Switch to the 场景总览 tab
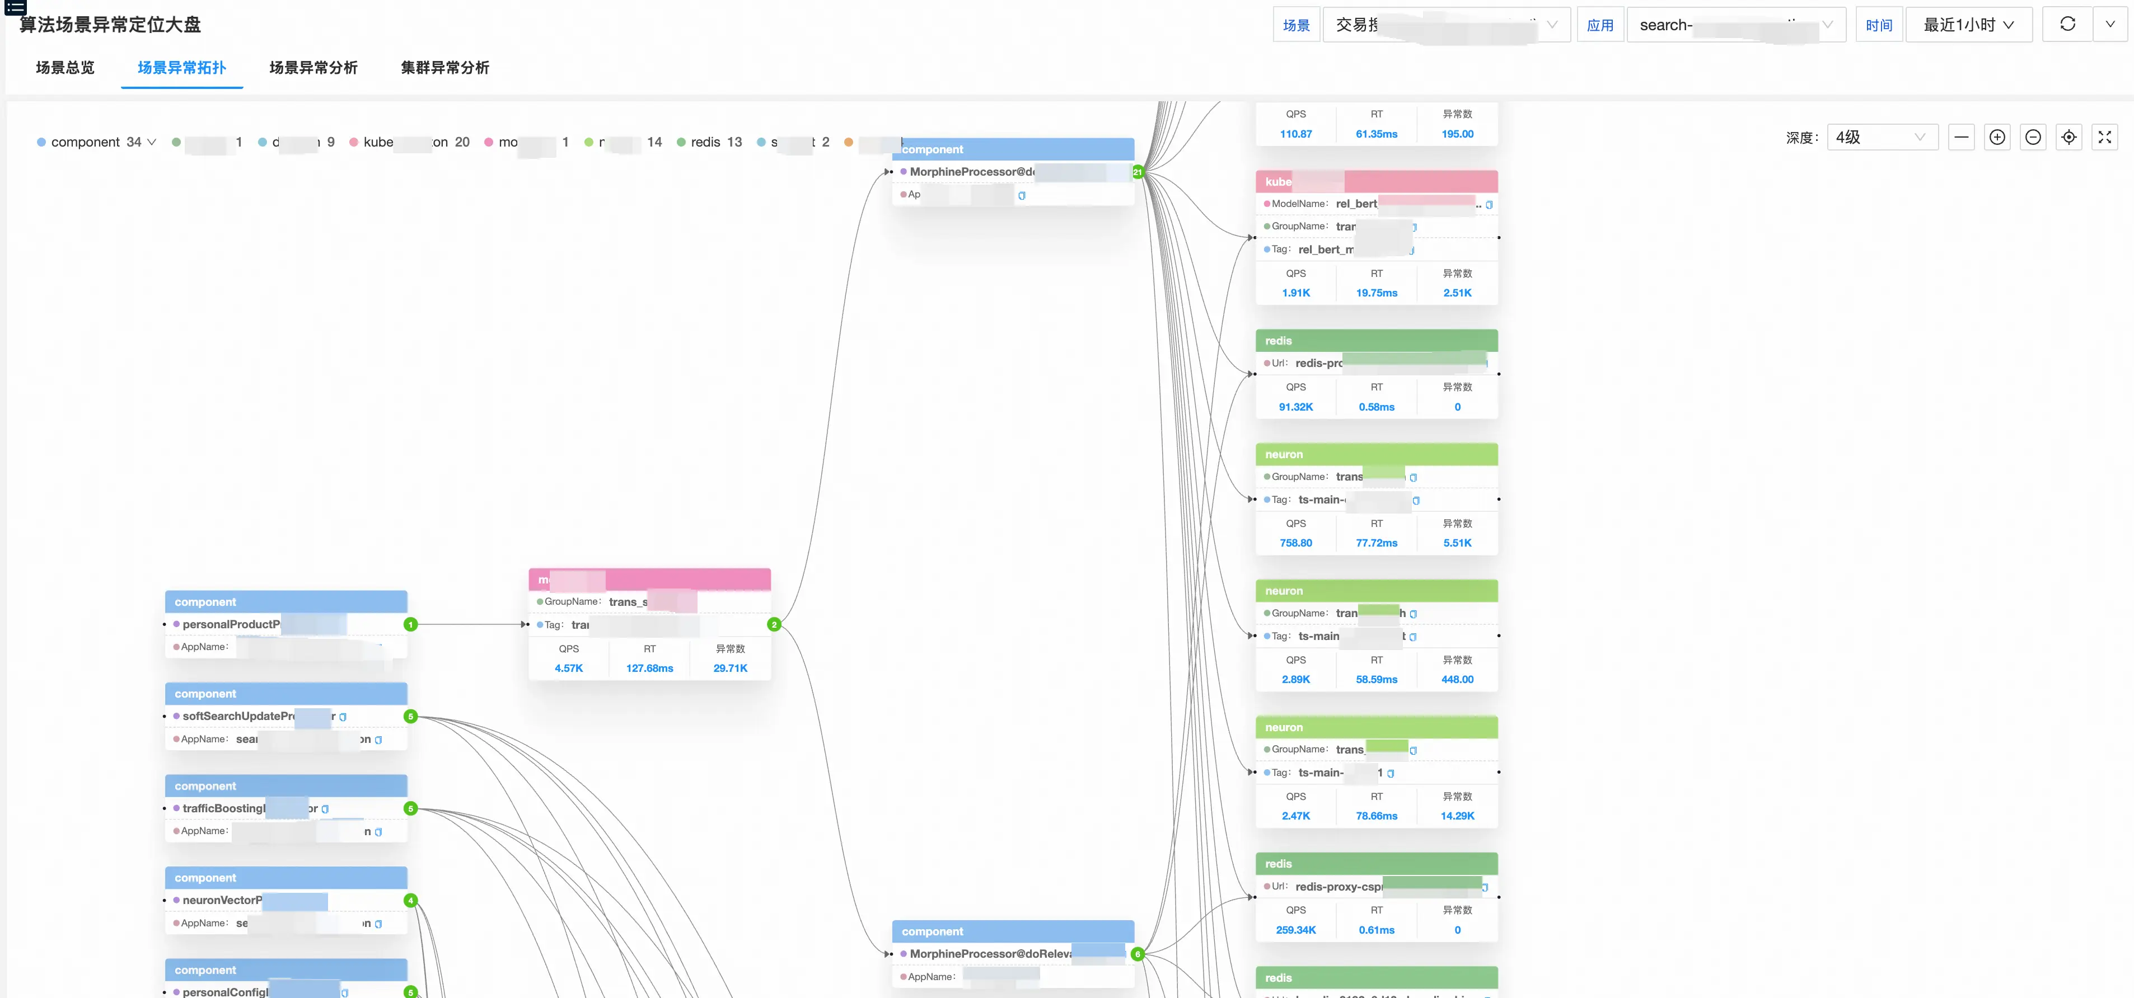 (65, 68)
